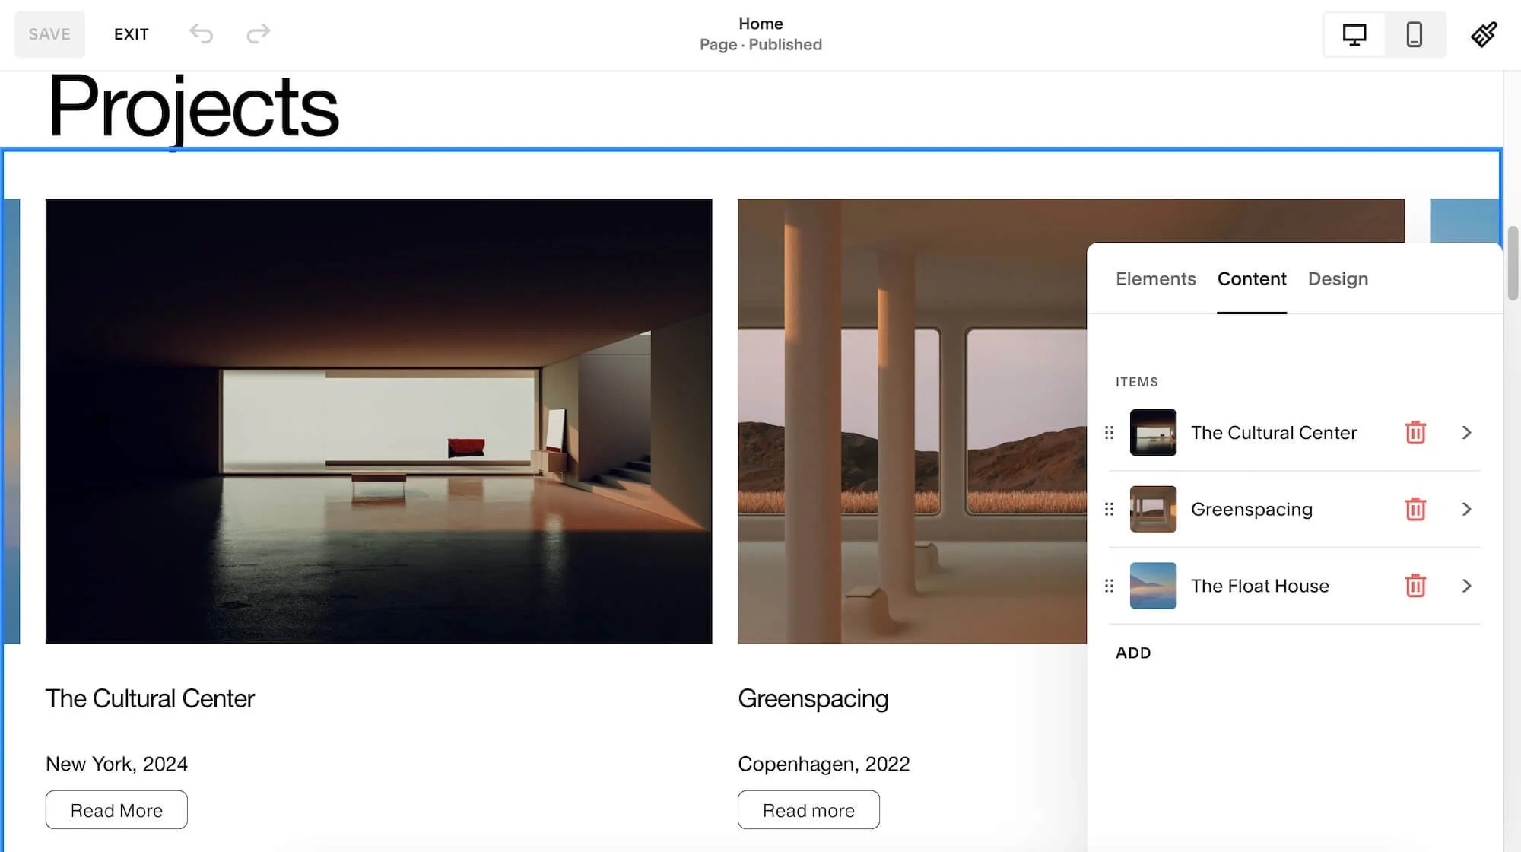
Task: Switch to the Design tab
Action: pyautogui.click(x=1338, y=279)
